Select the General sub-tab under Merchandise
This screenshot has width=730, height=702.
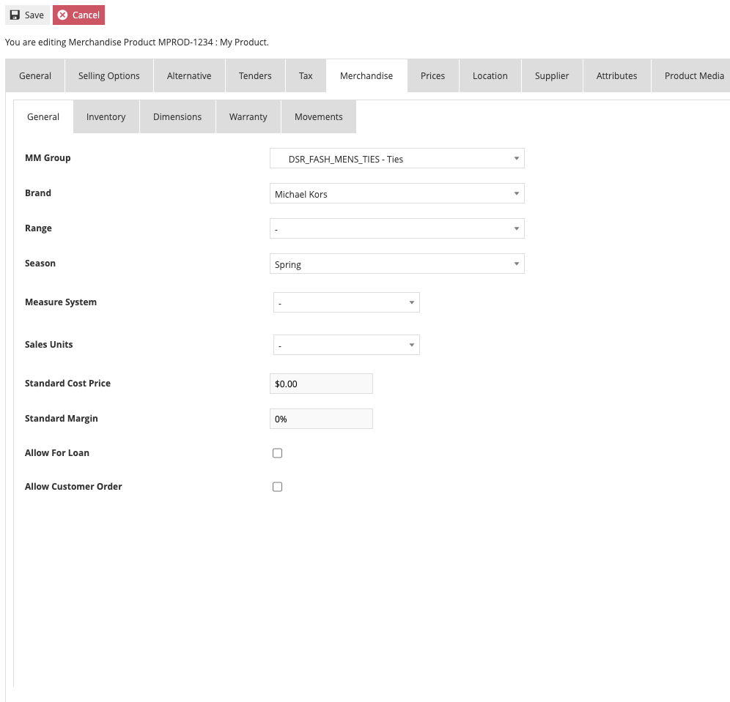pos(43,116)
